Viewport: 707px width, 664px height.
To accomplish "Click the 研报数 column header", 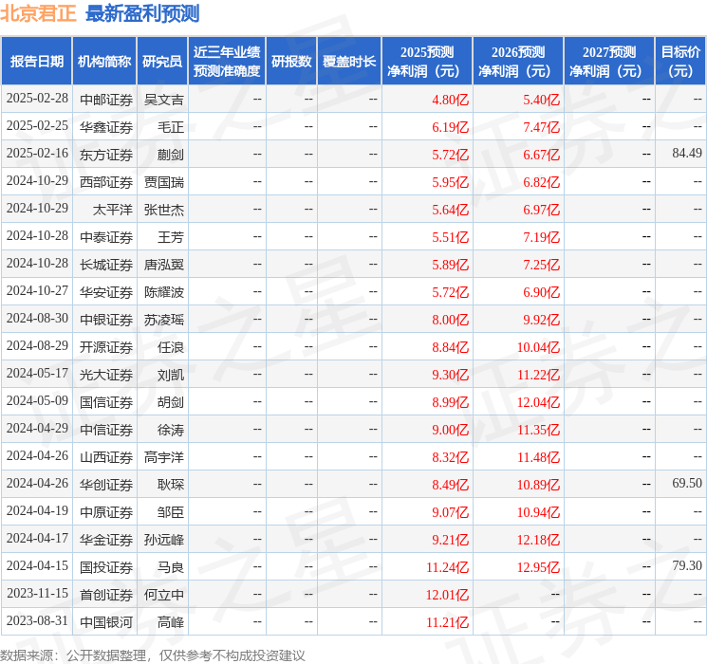I will pos(291,62).
